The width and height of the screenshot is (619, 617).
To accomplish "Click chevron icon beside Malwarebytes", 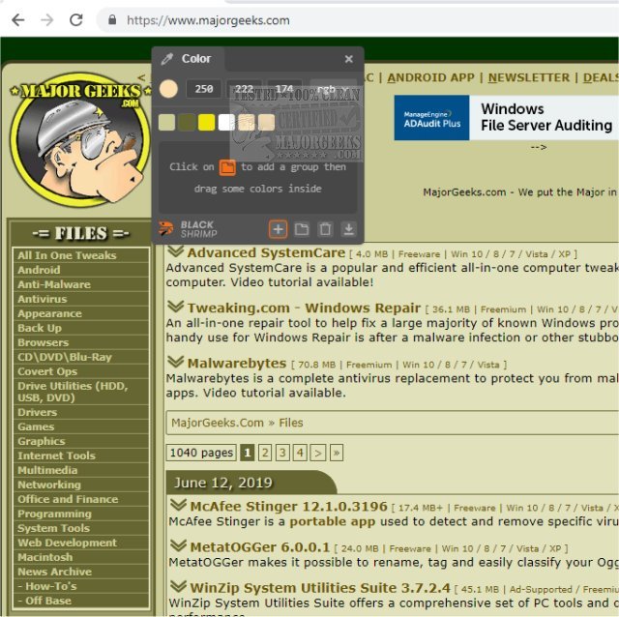I will [x=175, y=362].
